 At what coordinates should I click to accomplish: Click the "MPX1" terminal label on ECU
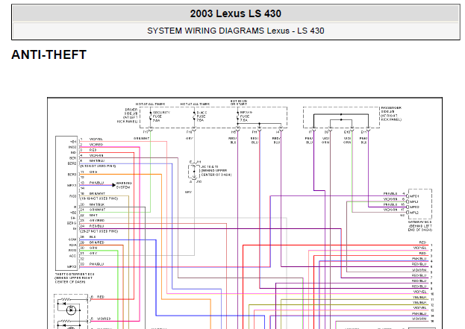(72, 186)
